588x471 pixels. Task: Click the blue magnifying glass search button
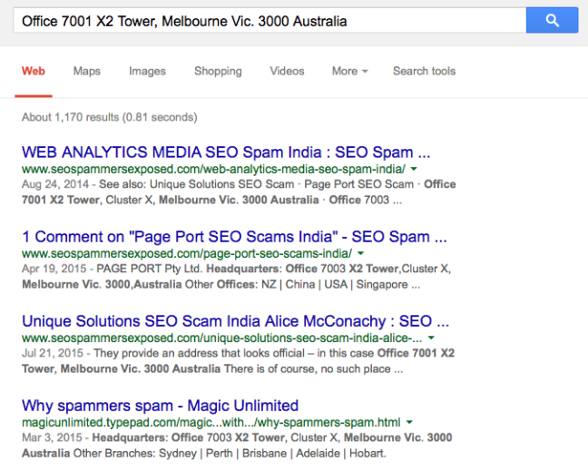click(x=552, y=20)
